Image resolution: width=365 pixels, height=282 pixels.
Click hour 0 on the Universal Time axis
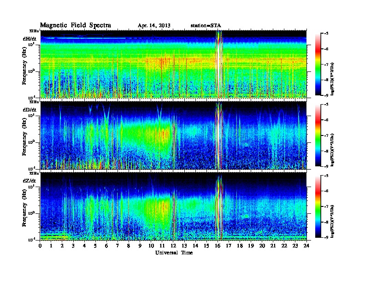[x=40, y=246]
